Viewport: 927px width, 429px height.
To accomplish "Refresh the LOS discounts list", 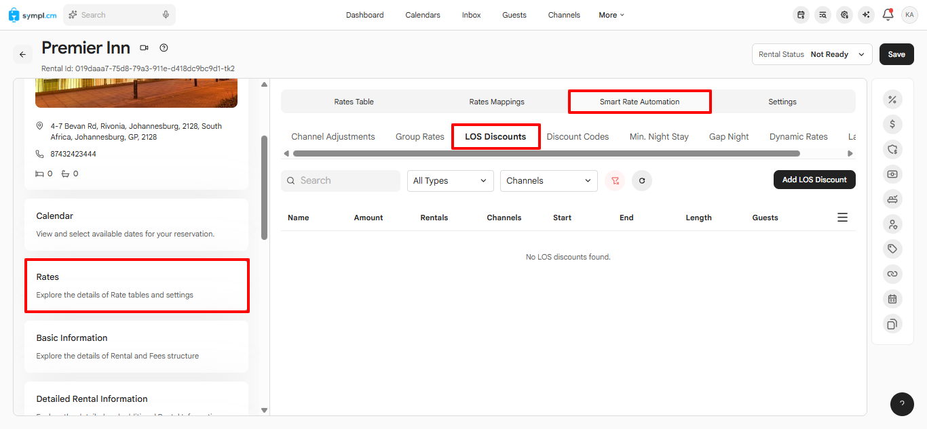I will click(x=642, y=181).
